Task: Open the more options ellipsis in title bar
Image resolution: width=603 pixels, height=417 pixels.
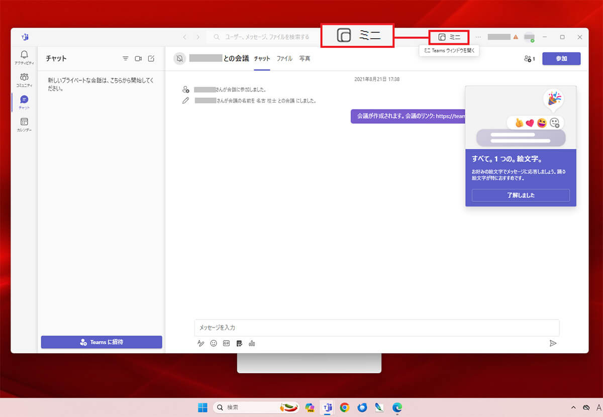Action: (x=478, y=37)
